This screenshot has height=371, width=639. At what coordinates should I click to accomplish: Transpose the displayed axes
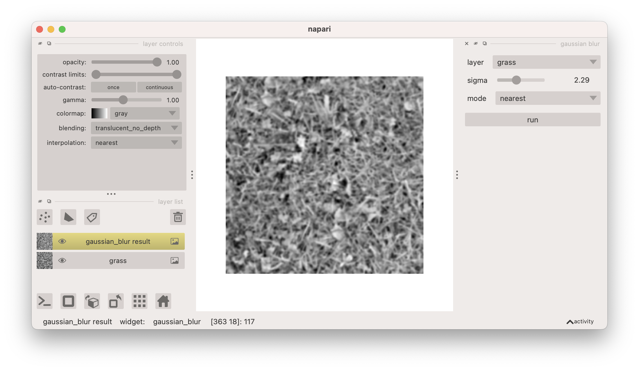[x=116, y=301]
